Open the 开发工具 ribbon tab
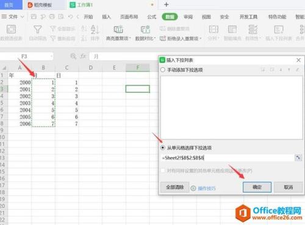Screen dimensions: 305x225 [248, 17]
